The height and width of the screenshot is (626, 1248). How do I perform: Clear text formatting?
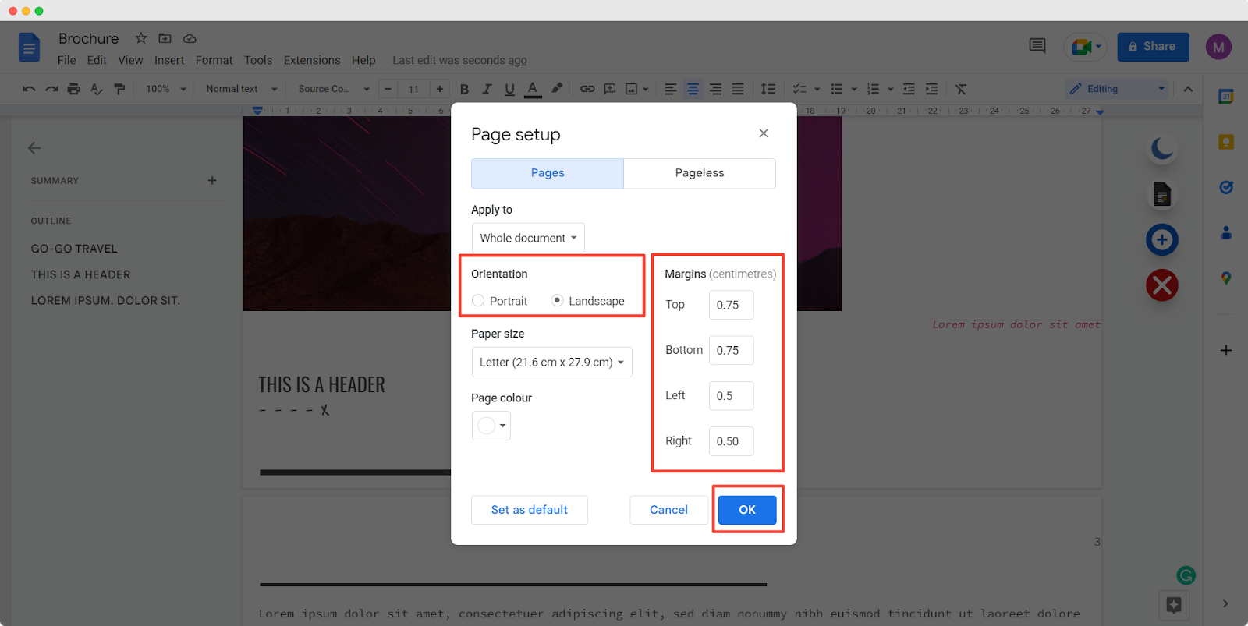tap(961, 89)
